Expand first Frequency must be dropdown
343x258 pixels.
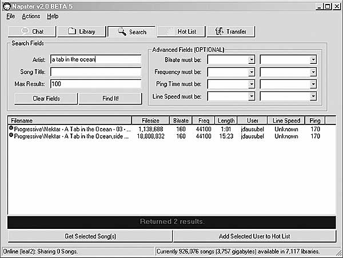coord(252,72)
